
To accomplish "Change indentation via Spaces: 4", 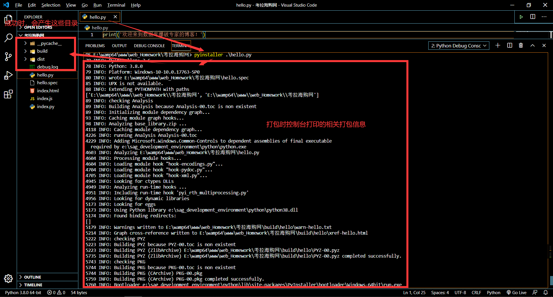I will tap(440, 292).
